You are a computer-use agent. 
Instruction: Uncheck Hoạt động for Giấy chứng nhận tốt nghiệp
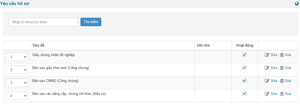244,55
